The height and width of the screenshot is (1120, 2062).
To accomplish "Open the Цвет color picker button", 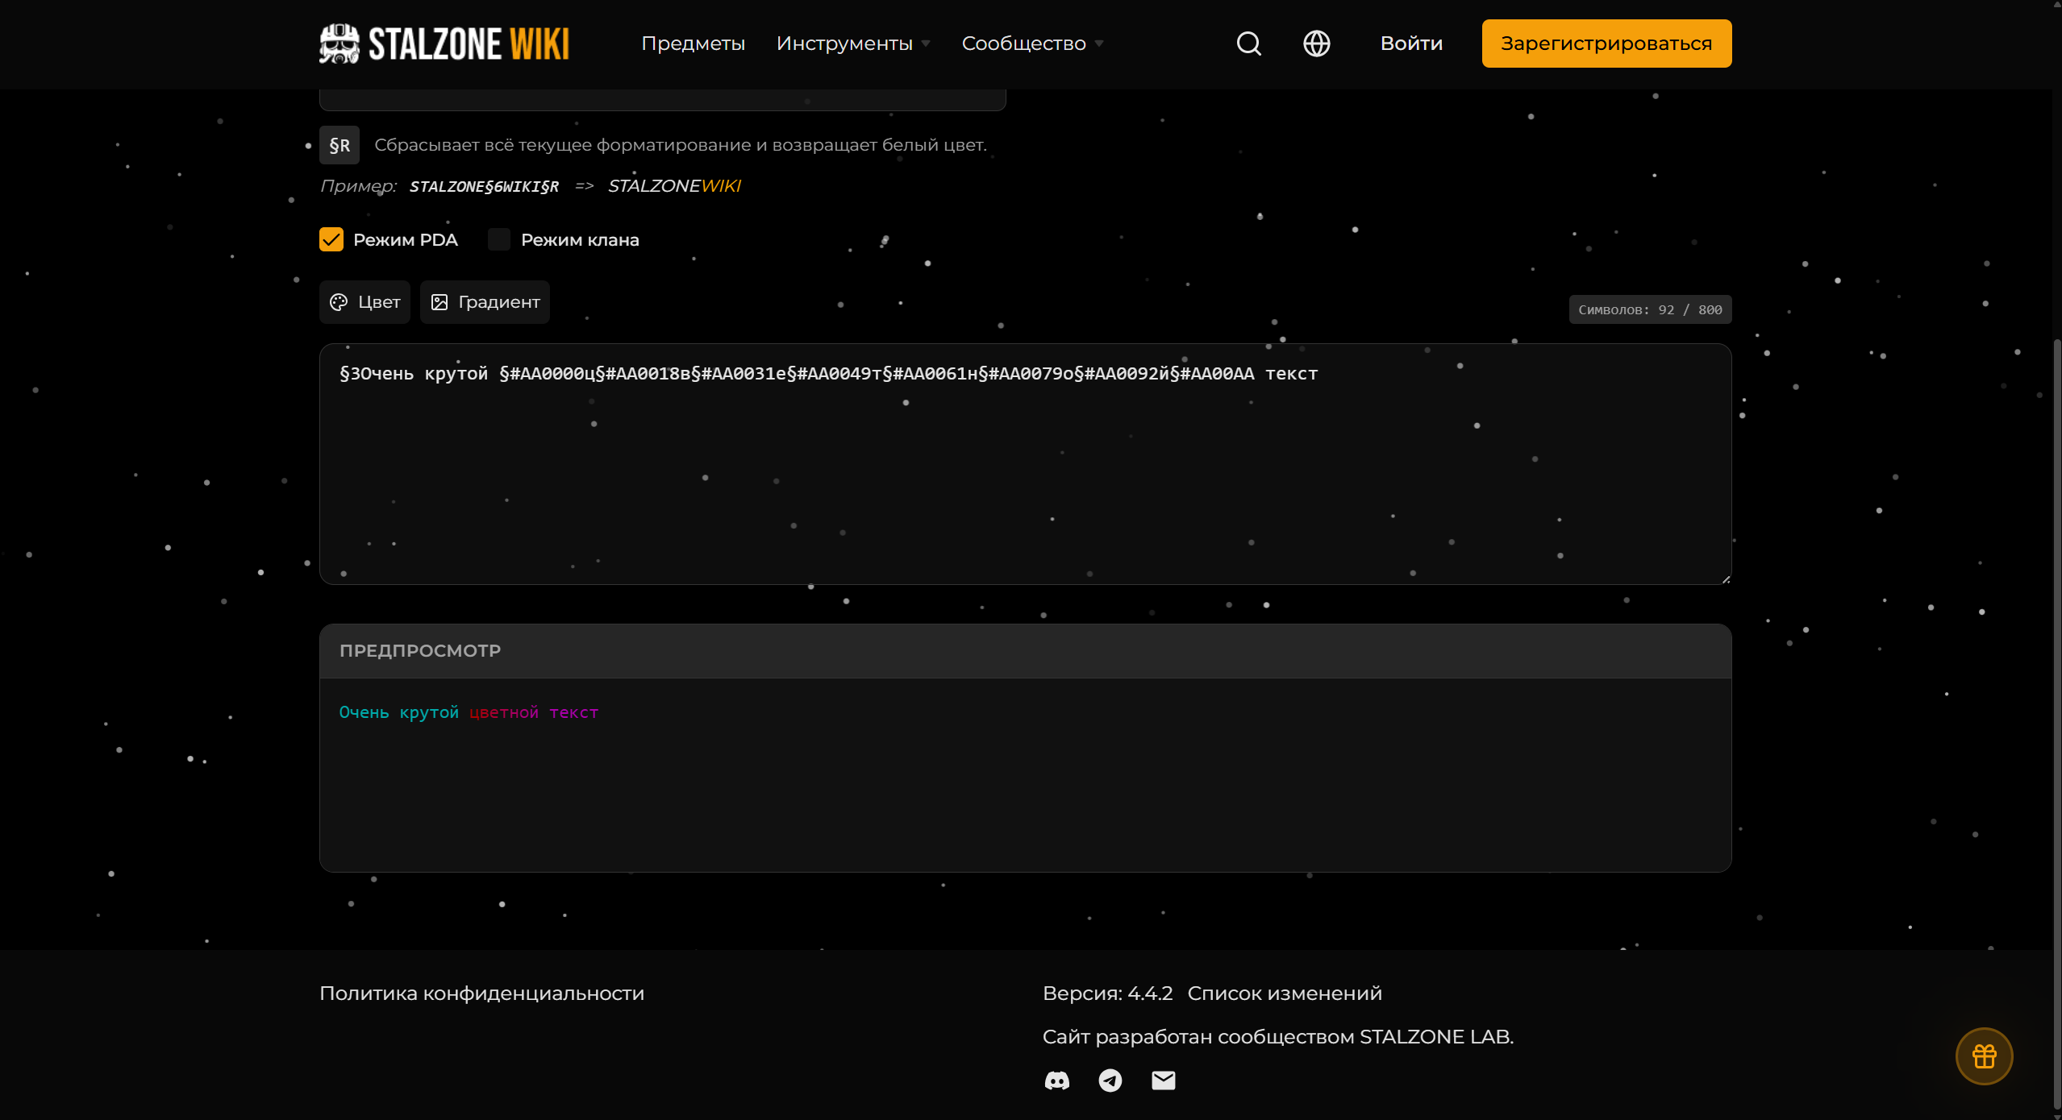I will [364, 302].
